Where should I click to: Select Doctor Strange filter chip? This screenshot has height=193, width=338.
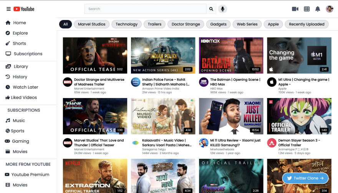[186, 24]
